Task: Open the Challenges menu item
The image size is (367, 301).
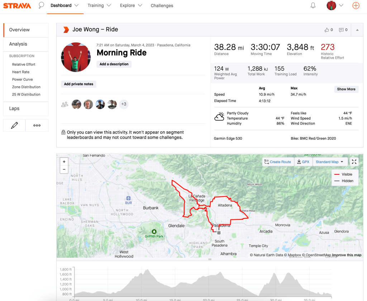Action: [x=162, y=6]
